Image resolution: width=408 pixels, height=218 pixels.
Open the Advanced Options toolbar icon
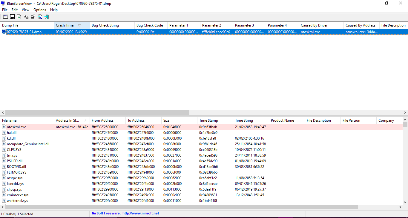click(6, 17)
